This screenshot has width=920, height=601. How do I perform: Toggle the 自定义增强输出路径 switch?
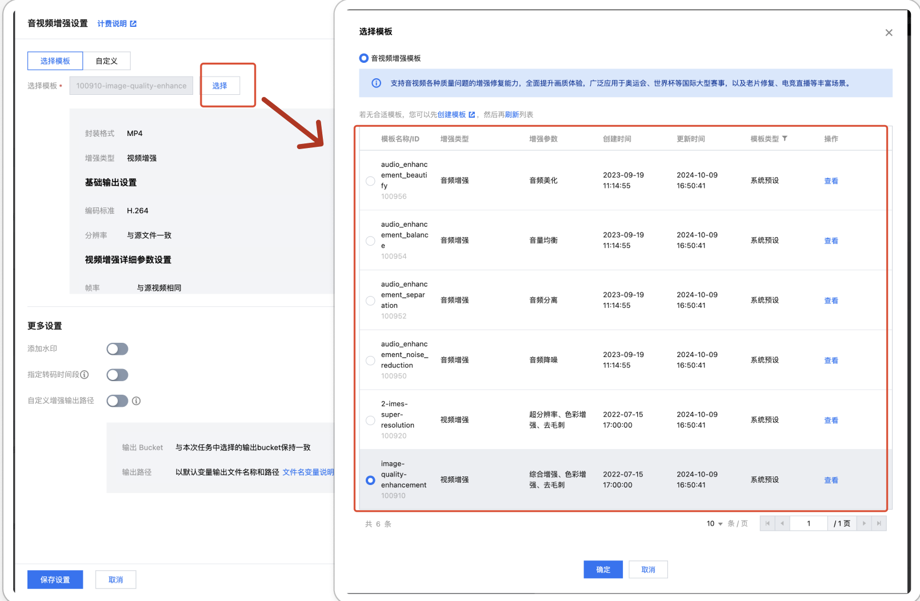[x=117, y=401]
